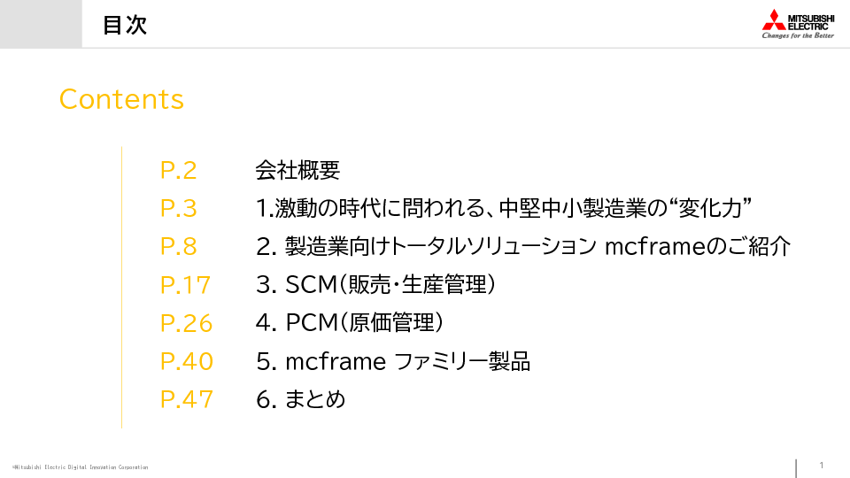The height and width of the screenshot is (478, 850).
Task: Select the 6. まとめ entry
Action: [x=300, y=400]
